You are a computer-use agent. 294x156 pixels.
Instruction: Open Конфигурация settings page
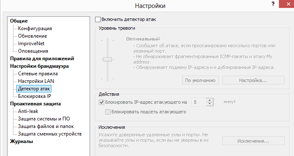pyautogui.click(x=35, y=28)
